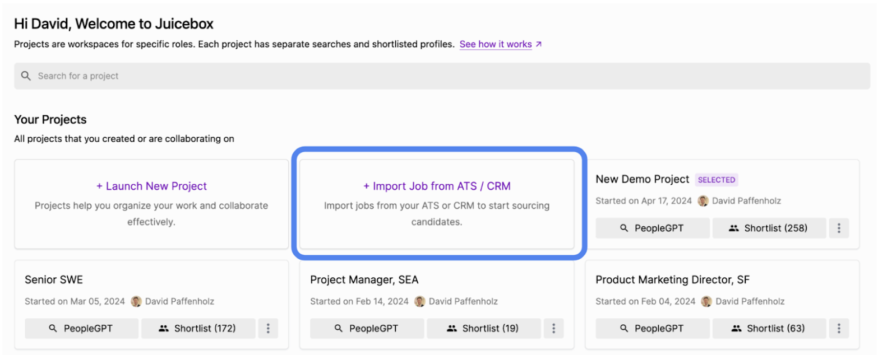Open the See how it works link

pos(496,44)
